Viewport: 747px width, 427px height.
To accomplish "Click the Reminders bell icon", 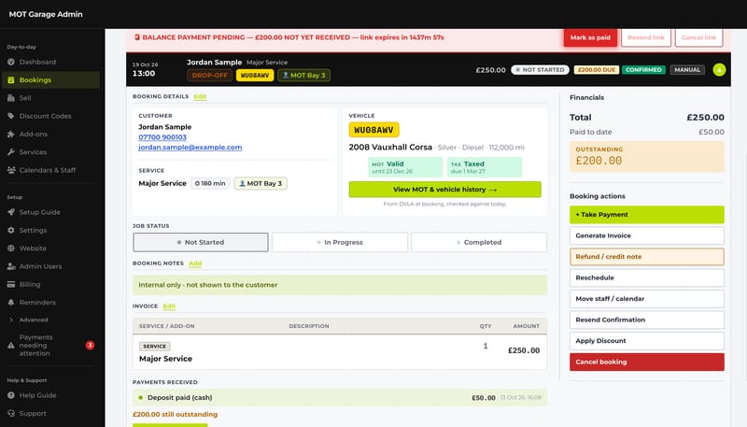I will pyautogui.click(x=11, y=302).
